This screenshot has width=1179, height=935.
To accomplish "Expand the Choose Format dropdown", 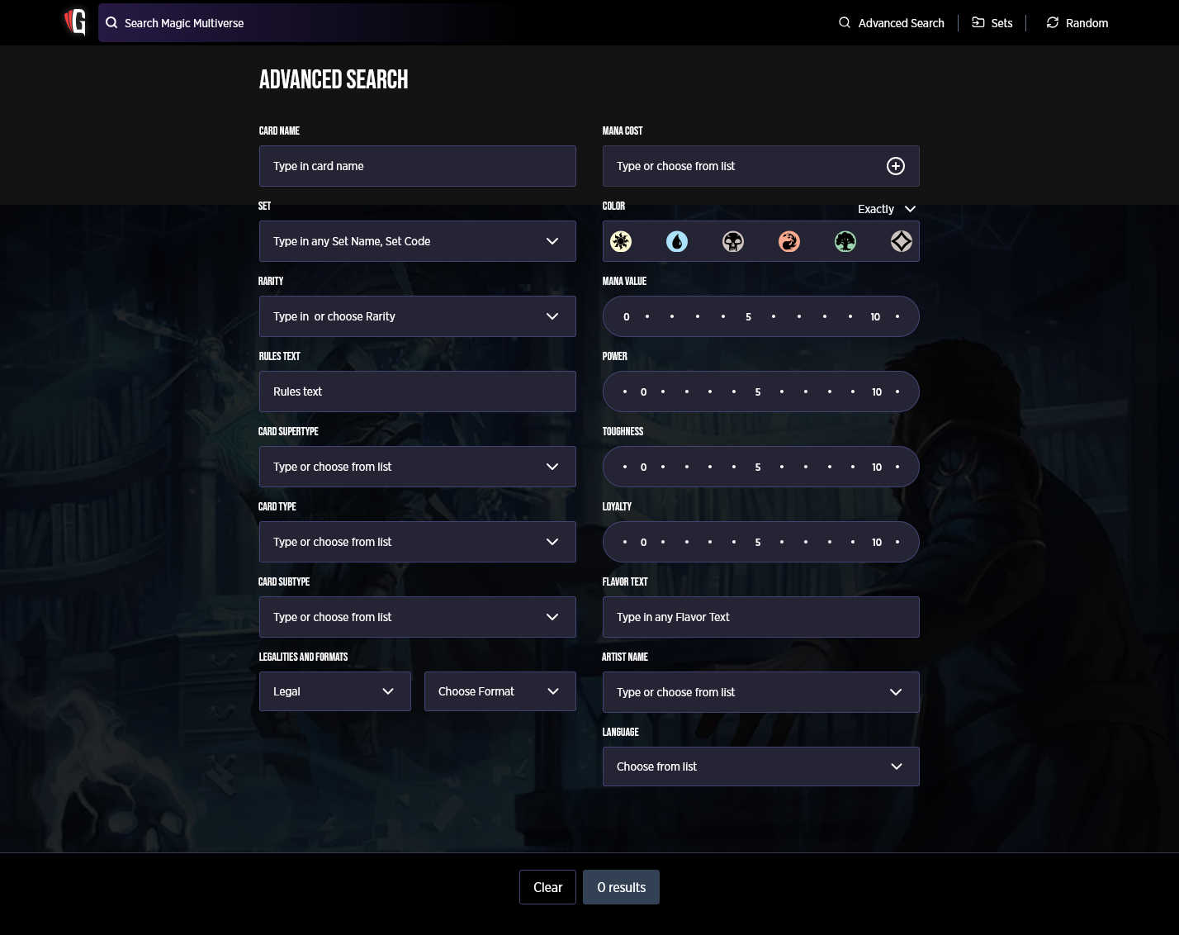I will (500, 691).
